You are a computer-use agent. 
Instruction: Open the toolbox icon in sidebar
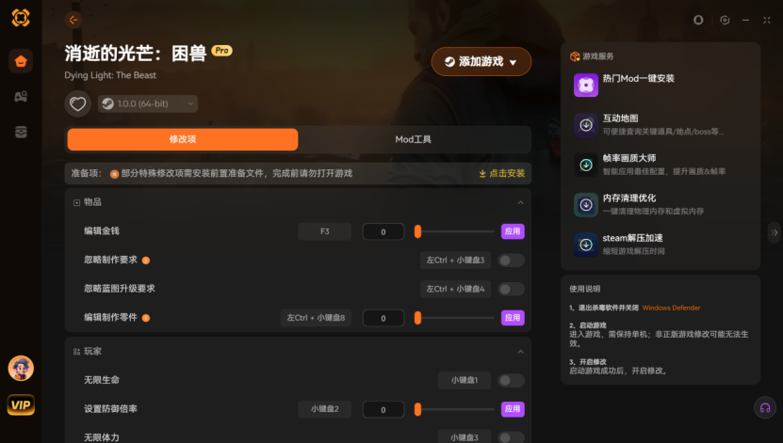coord(21,132)
